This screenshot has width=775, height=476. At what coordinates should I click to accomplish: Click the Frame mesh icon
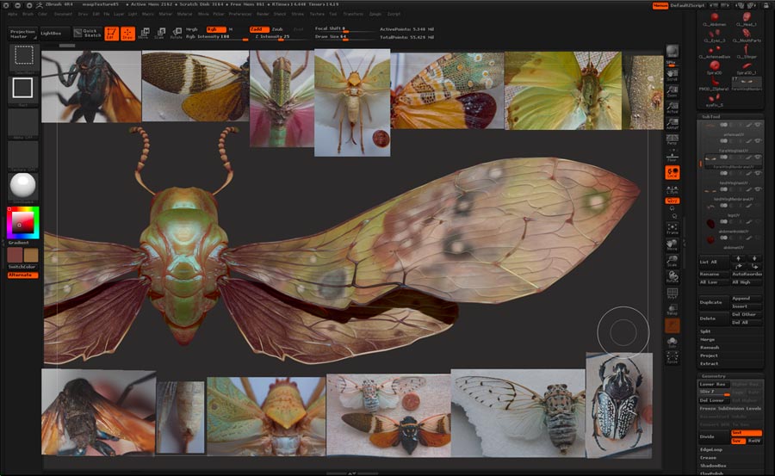pyautogui.click(x=673, y=228)
